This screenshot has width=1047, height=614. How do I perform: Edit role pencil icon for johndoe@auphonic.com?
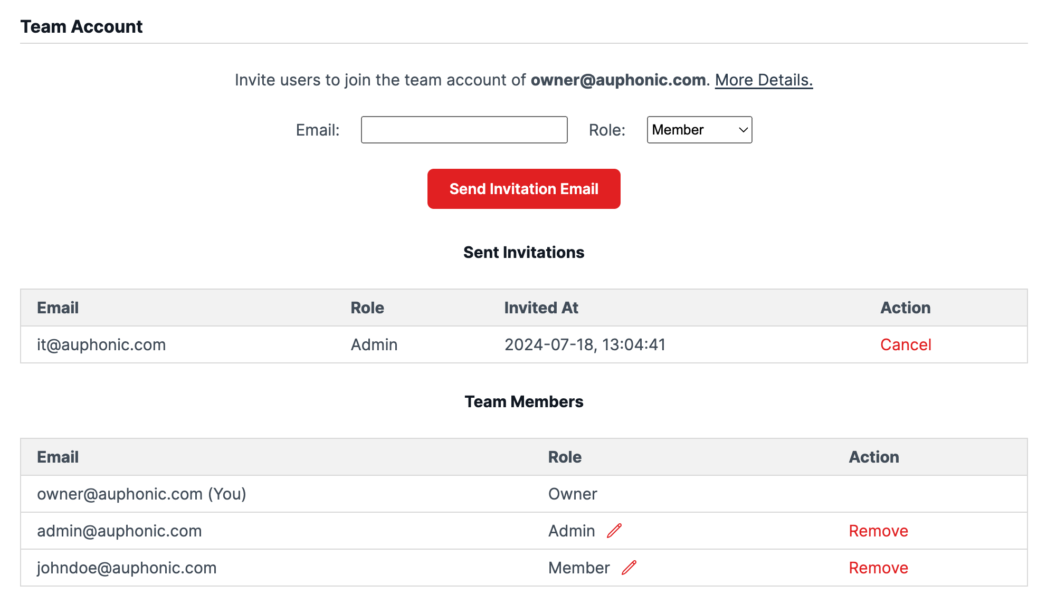pos(629,568)
